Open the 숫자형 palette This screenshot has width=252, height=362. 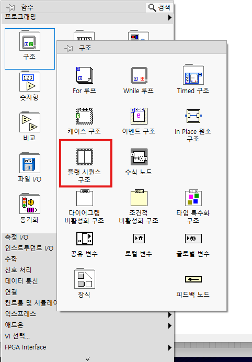[x=29, y=82]
